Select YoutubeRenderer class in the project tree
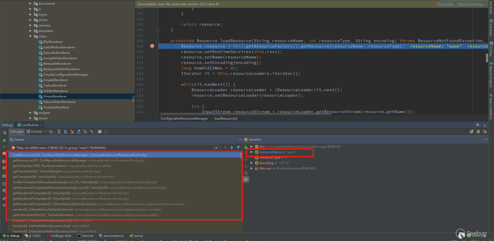 tap(56, 107)
